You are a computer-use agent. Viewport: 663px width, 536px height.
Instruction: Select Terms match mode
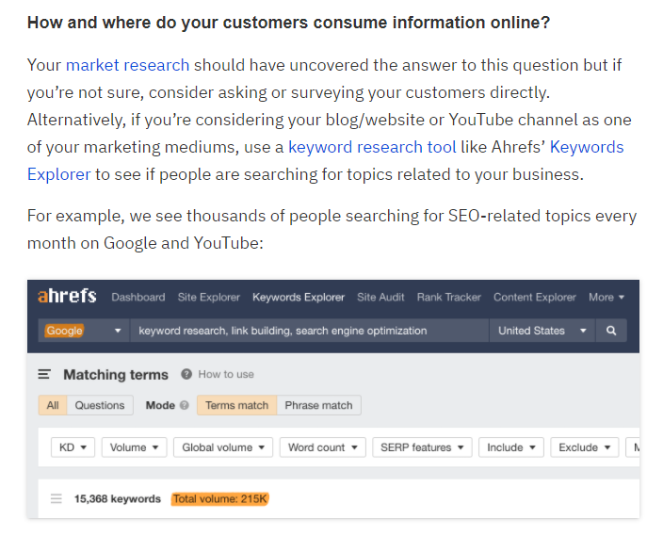pyautogui.click(x=236, y=406)
